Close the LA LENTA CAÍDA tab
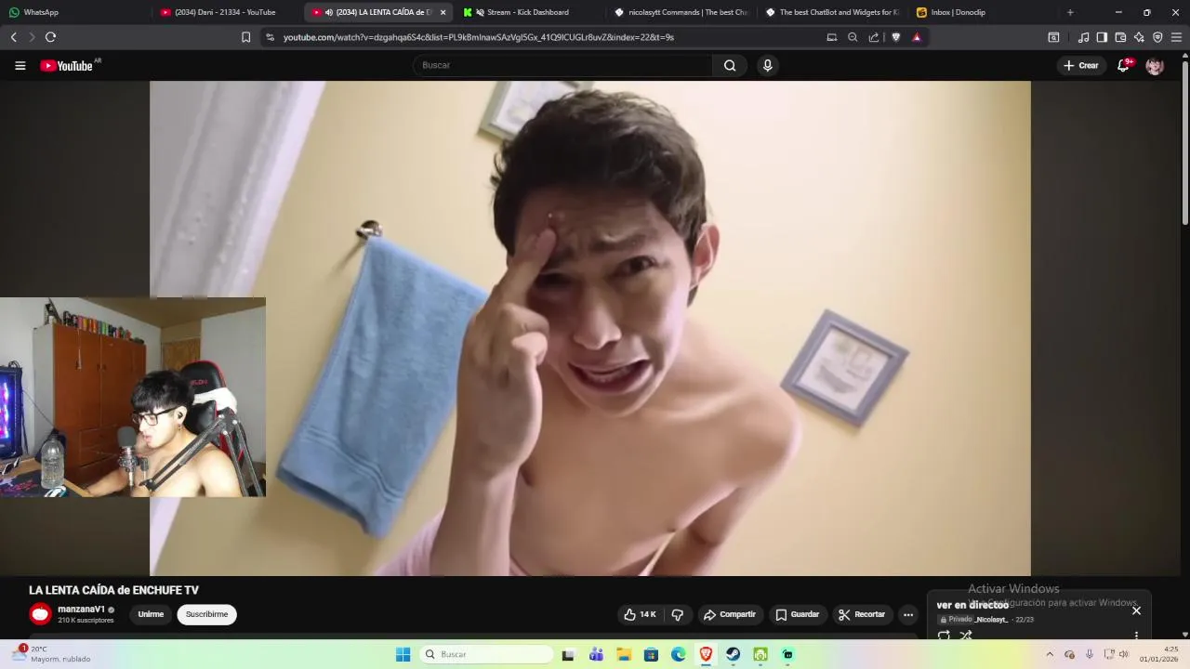1190x669 pixels. (443, 12)
